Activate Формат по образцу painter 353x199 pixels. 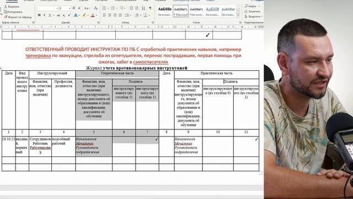point(18,17)
